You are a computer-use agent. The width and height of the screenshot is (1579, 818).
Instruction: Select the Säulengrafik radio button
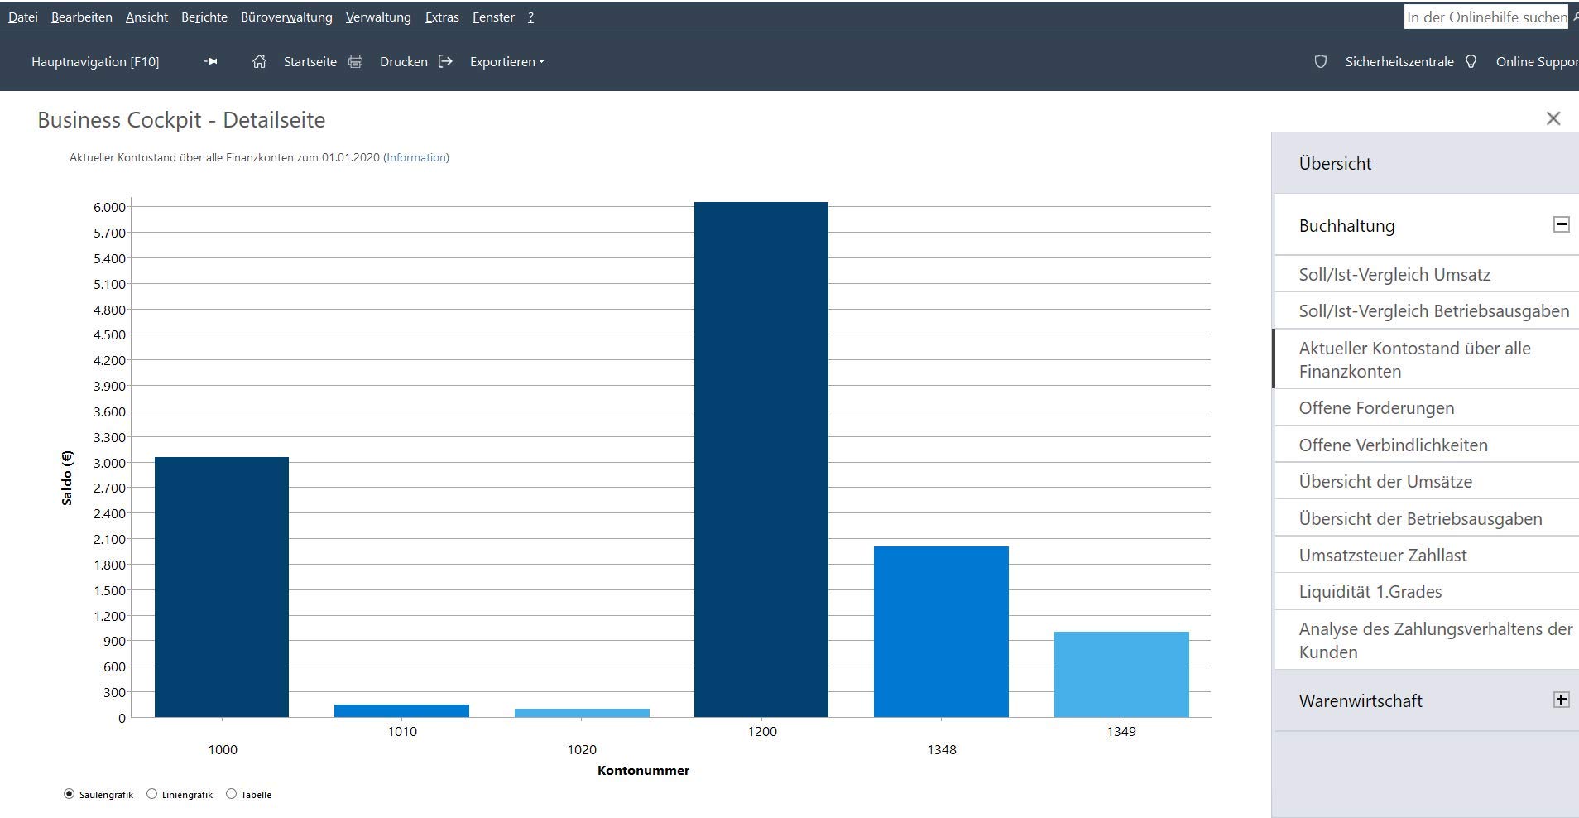coord(69,793)
